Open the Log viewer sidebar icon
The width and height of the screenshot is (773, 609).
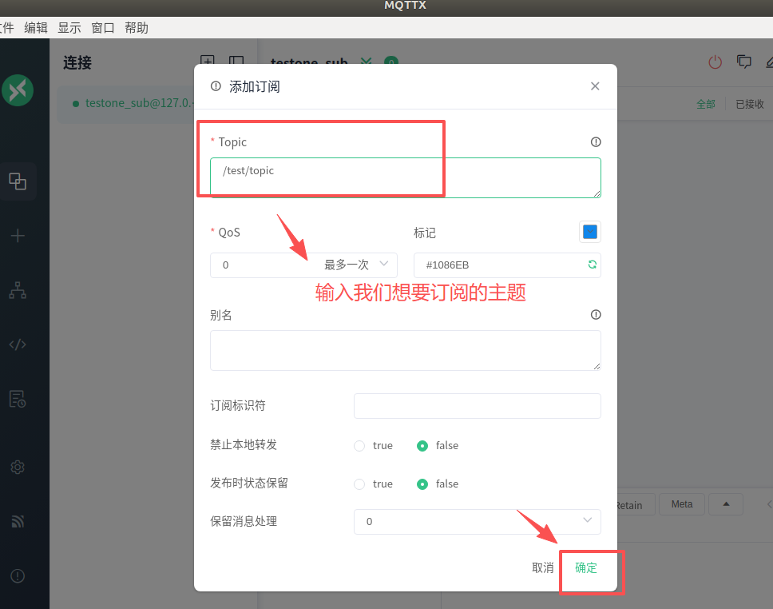coord(18,399)
